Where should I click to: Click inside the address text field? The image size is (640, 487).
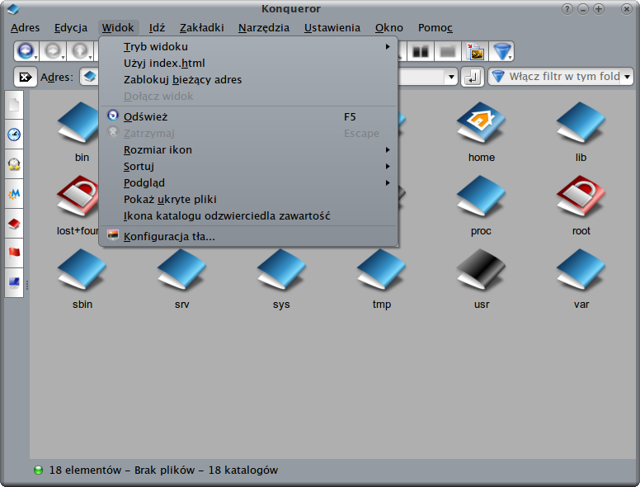tap(421, 77)
